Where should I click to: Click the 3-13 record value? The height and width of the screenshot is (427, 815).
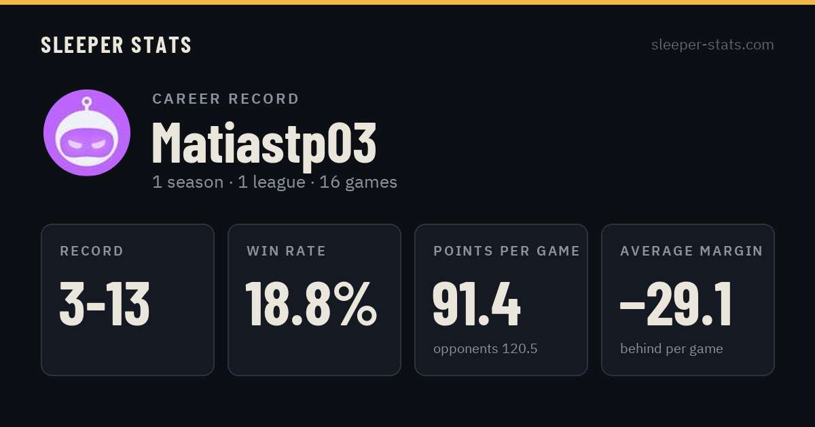pyautogui.click(x=105, y=304)
